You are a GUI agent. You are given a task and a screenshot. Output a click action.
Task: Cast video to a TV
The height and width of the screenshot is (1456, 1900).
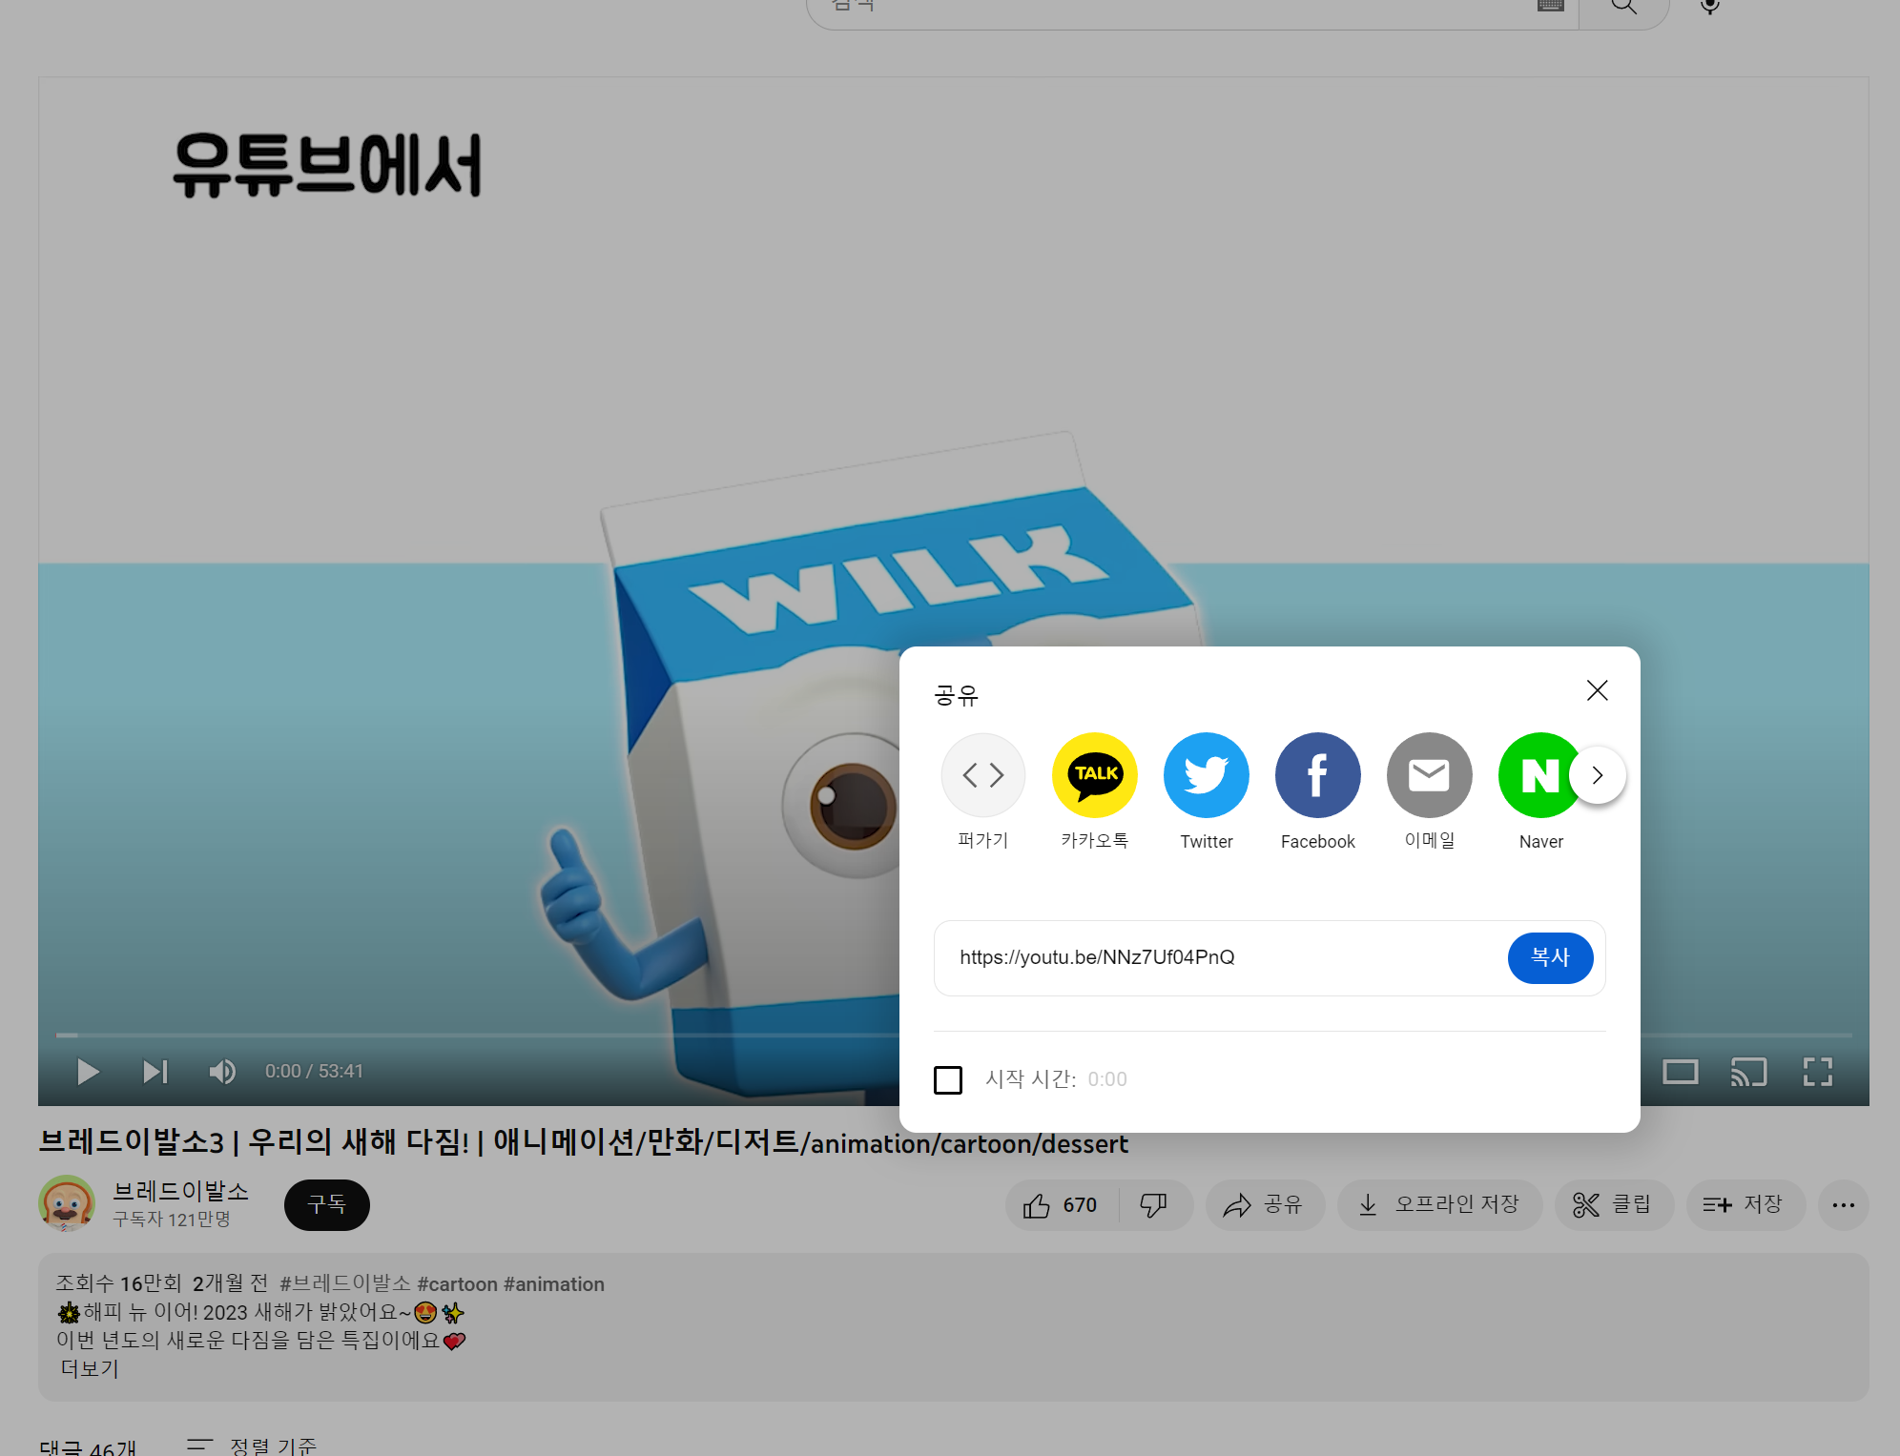click(x=1747, y=1071)
